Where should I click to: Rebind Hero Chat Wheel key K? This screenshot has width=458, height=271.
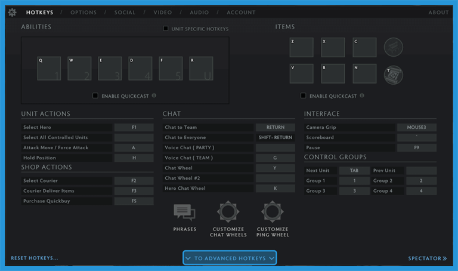point(275,188)
